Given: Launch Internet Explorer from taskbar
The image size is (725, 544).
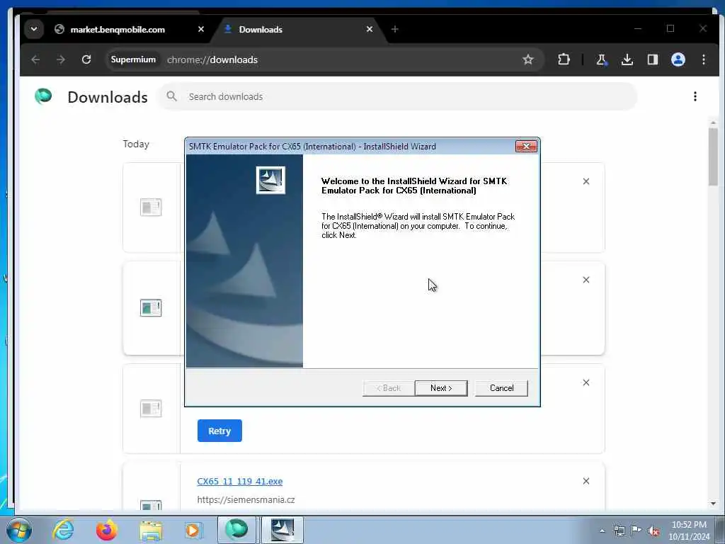Looking at the screenshot, I should click(x=63, y=530).
